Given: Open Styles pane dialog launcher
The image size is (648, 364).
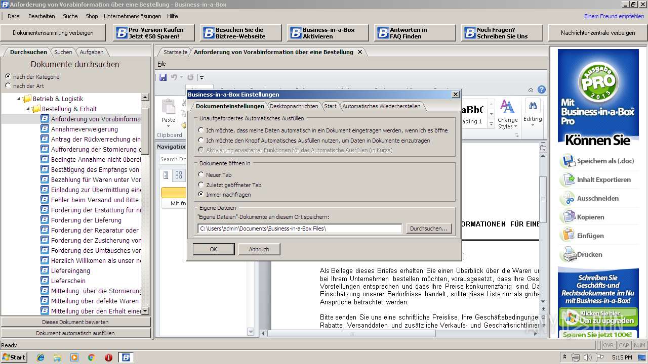Looking at the screenshot, I should click(517, 135).
